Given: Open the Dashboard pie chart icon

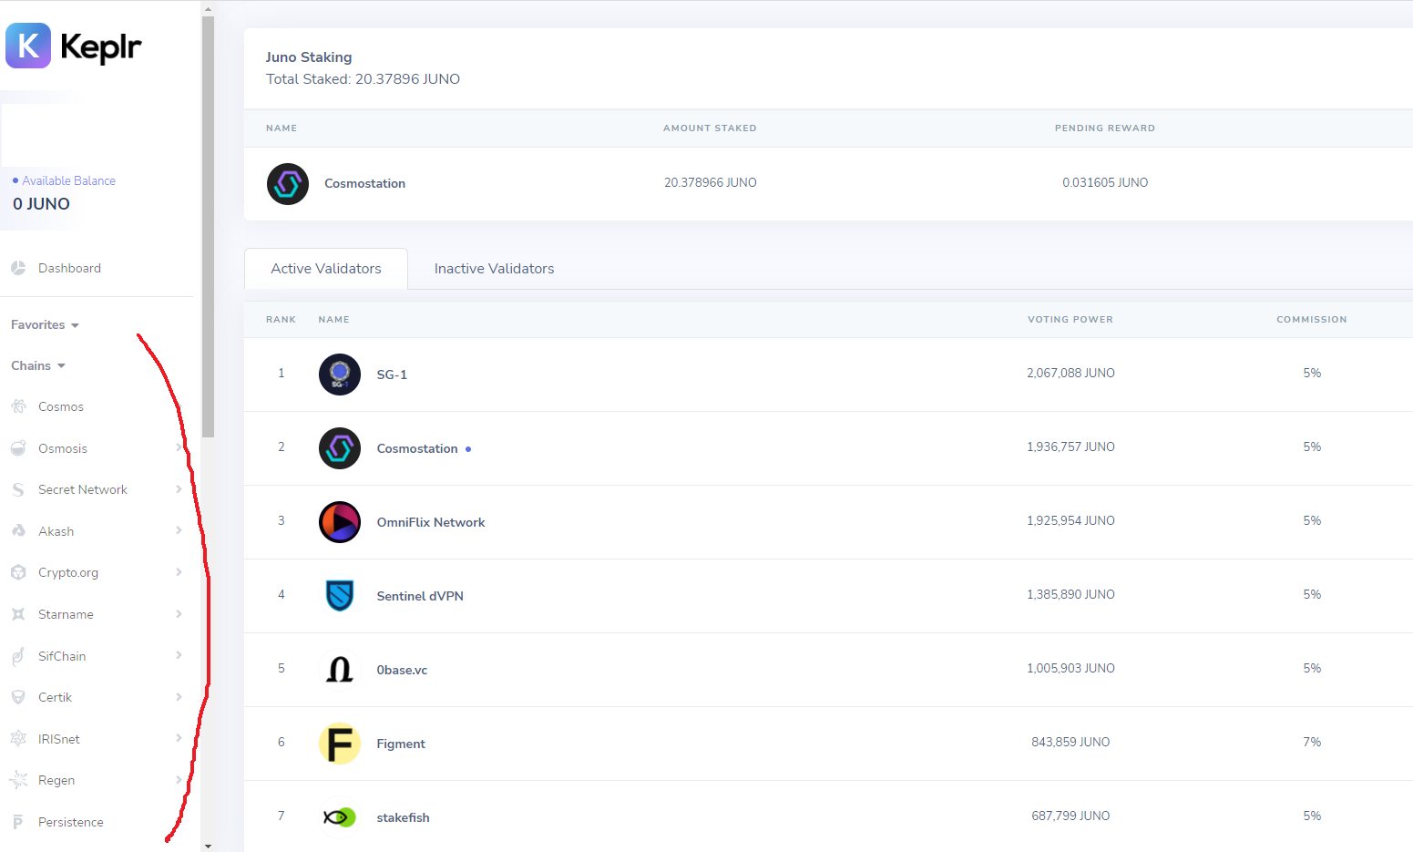Looking at the screenshot, I should 18,268.
